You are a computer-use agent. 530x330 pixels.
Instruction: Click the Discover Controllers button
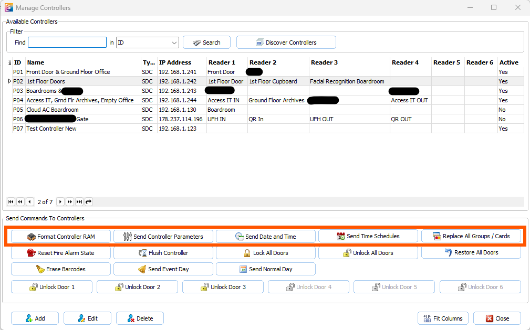(286, 42)
